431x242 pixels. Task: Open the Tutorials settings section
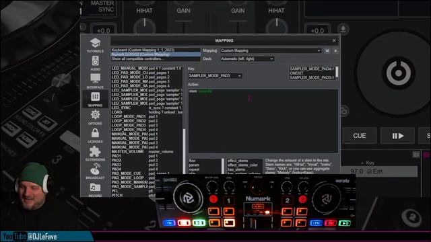pos(95,45)
